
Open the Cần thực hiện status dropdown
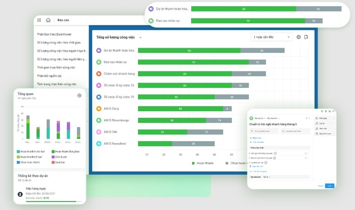(273, 118)
